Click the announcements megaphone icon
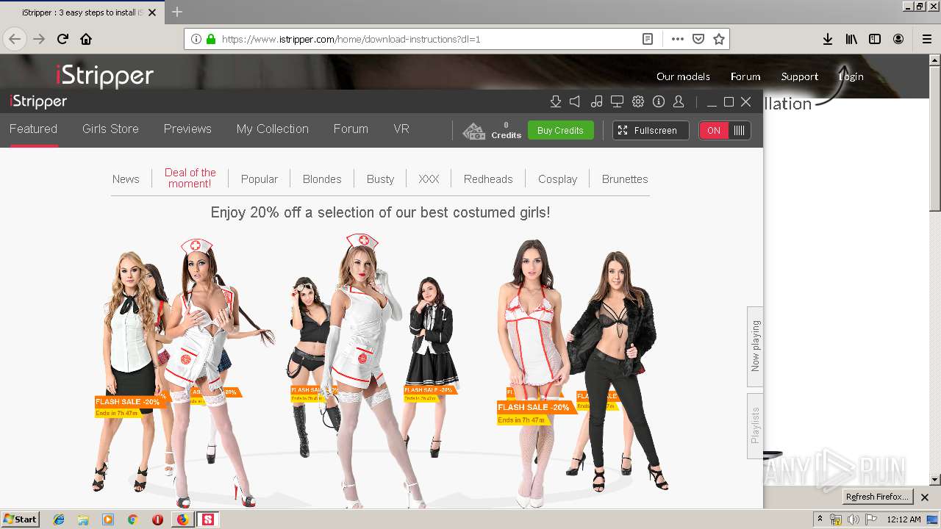The image size is (941, 529). 576,102
